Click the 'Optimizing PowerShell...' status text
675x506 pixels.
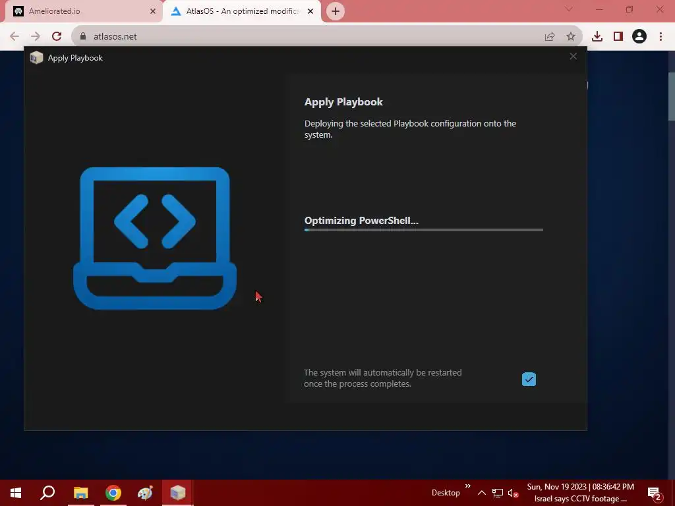pos(361,221)
